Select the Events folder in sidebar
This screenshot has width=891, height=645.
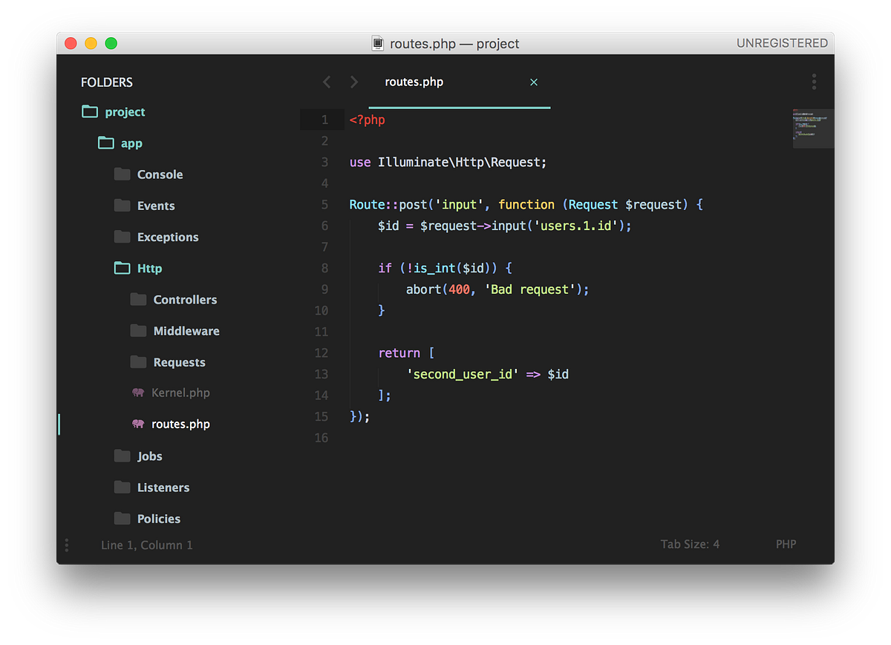coord(156,206)
